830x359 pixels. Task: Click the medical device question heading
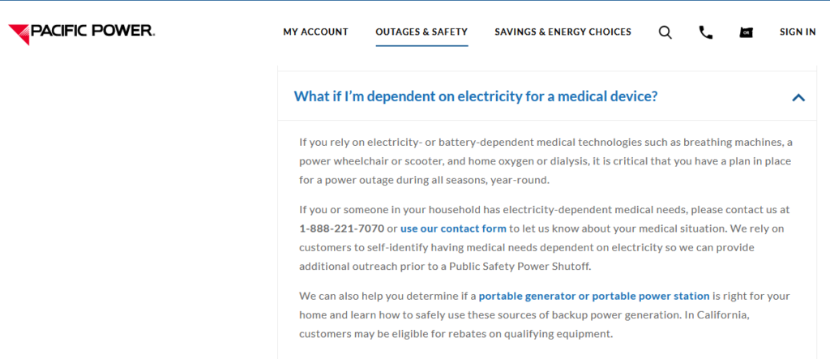pos(475,96)
